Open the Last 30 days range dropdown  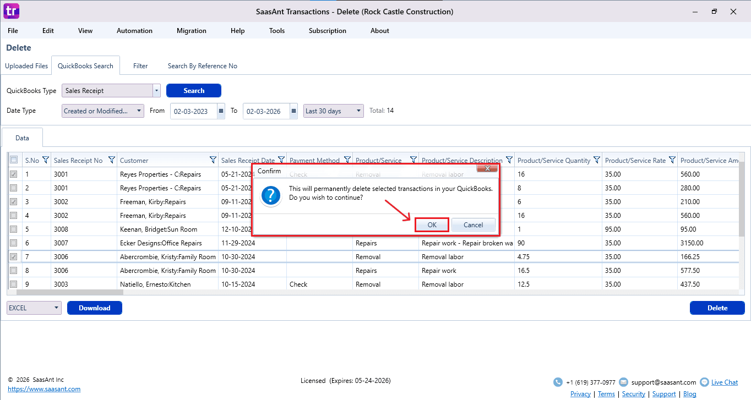[359, 111]
